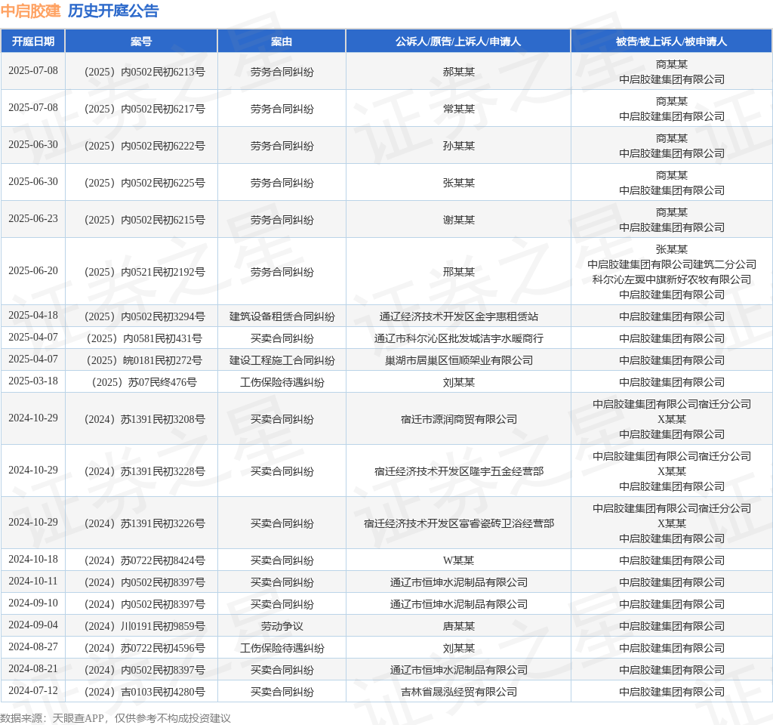773x725 pixels.
Task: Select case number (2025)内0581民初431号
Action: tap(144, 339)
